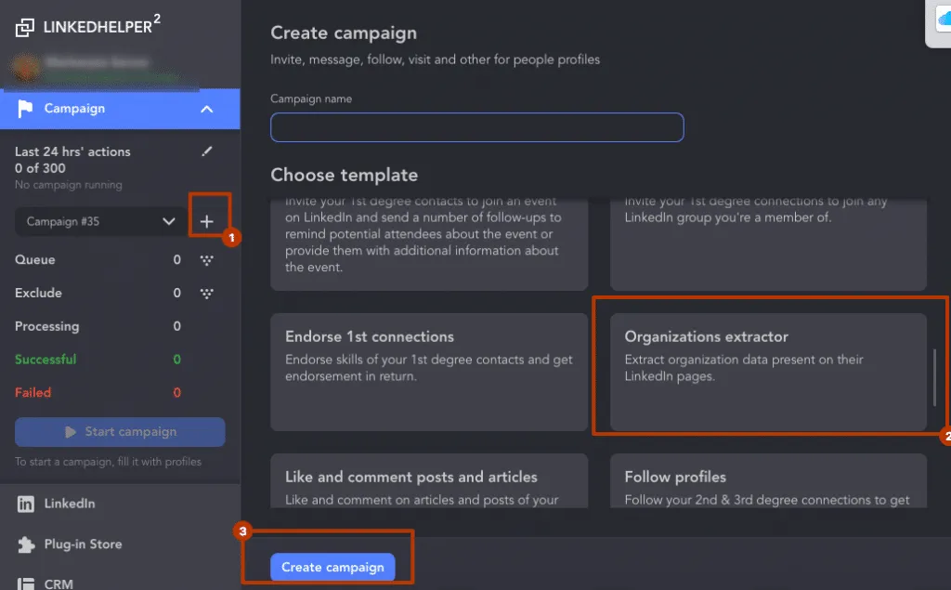Open Queue list filter icon
The width and height of the screenshot is (951, 590).
coord(207,260)
